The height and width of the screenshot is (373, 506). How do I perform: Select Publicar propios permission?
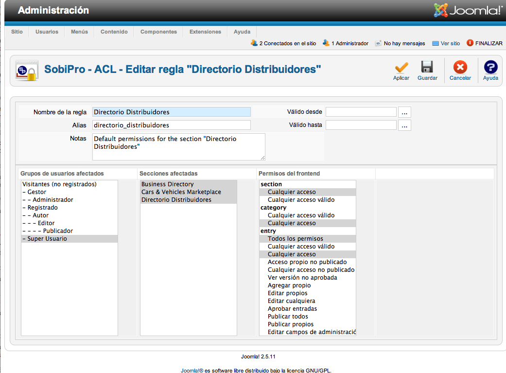point(308,324)
